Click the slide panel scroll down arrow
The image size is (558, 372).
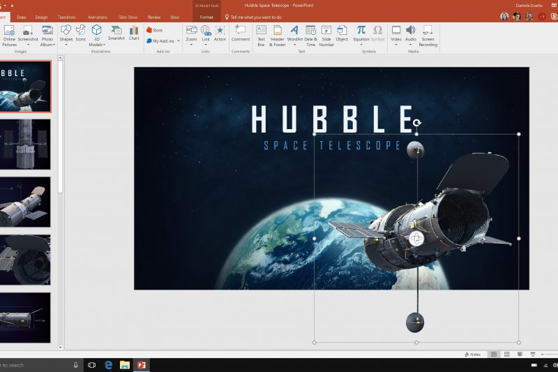(60, 347)
